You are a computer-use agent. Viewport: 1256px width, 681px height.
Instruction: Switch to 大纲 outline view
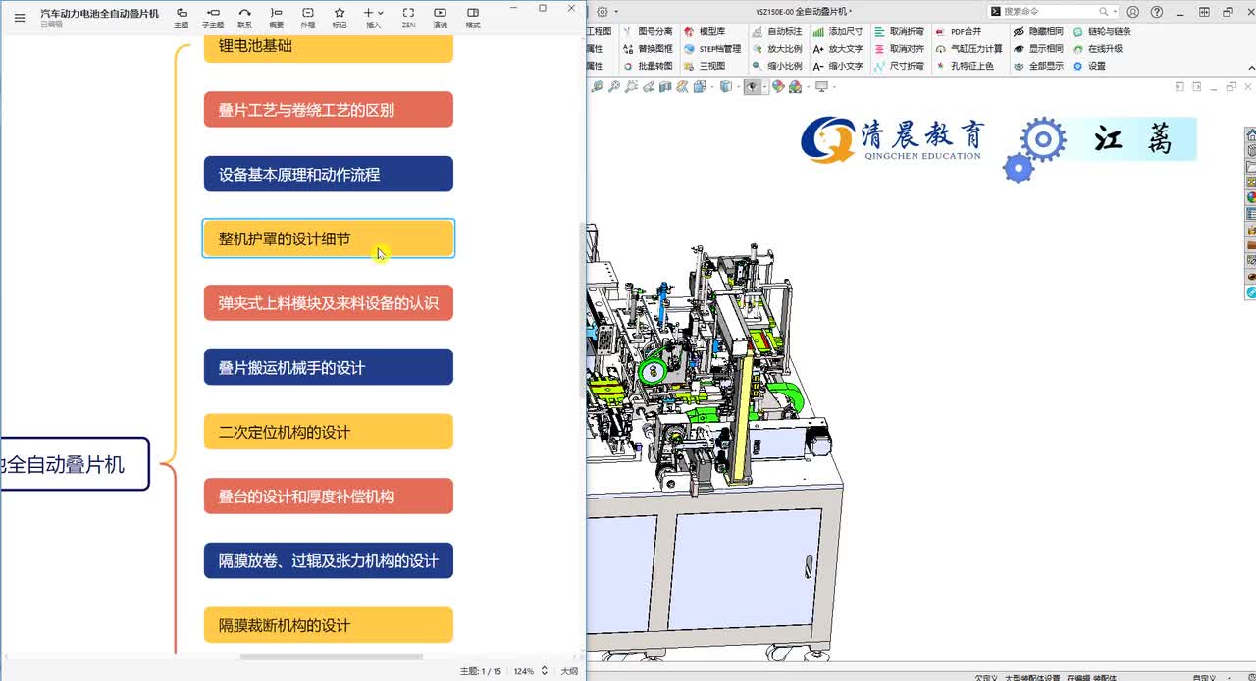click(x=569, y=671)
